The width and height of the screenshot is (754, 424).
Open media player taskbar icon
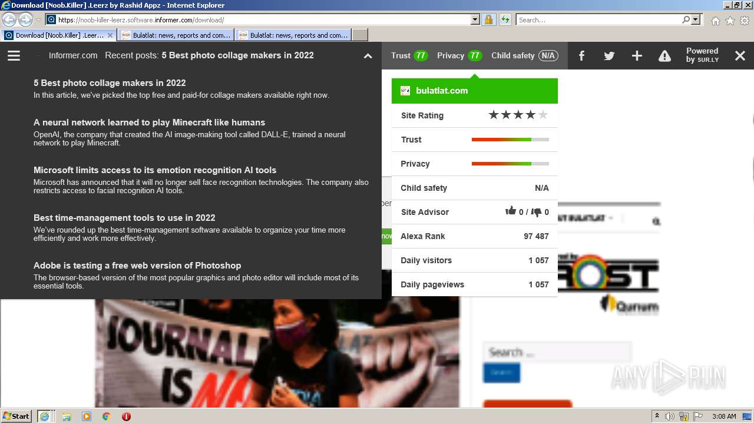pos(87,416)
